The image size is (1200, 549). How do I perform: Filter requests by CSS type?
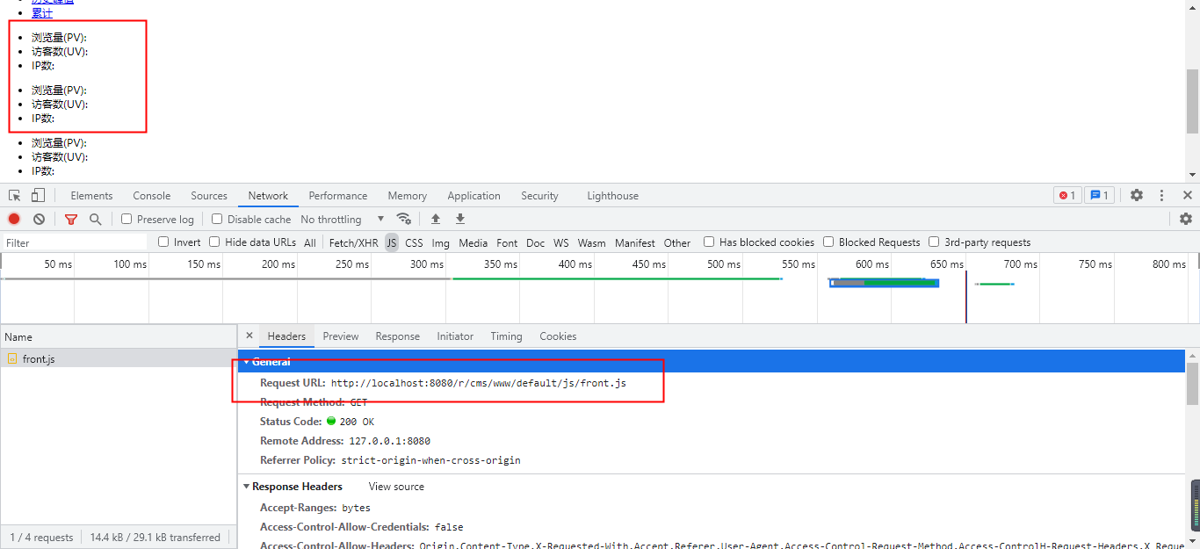point(414,242)
